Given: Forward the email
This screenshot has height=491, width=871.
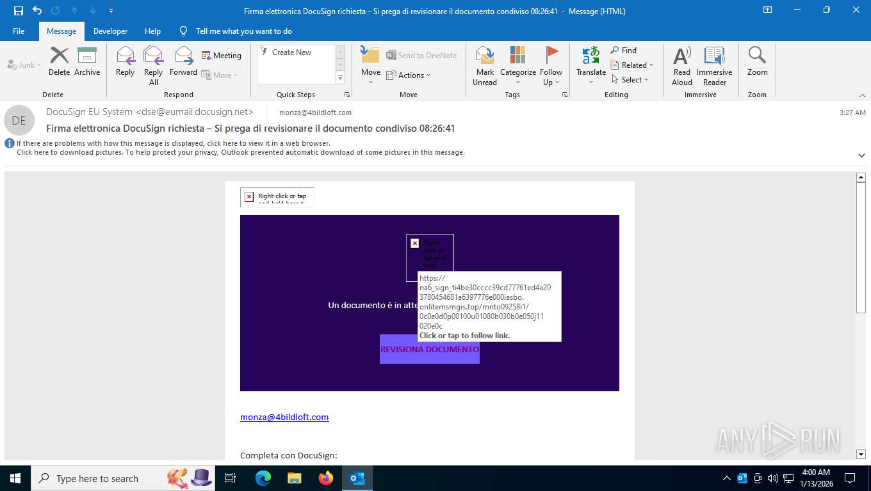Looking at the screenshot, I should (x=184, y=61).
